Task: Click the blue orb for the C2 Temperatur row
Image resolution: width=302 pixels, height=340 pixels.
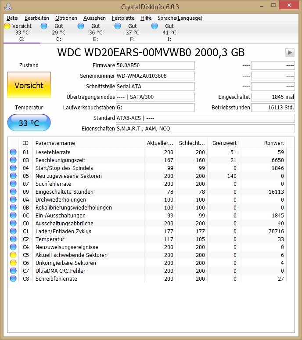Action: 13,239
